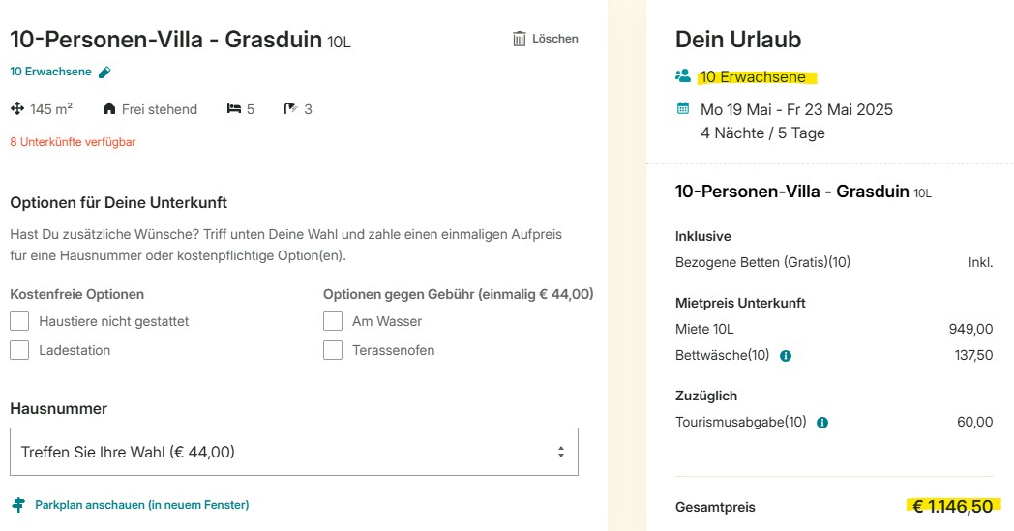Click the shower icon showing 3 bathrooms

point(290,108)
